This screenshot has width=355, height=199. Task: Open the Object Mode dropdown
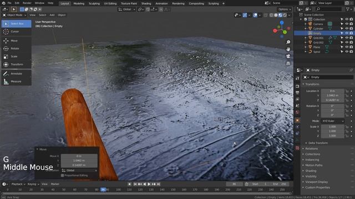14,15
